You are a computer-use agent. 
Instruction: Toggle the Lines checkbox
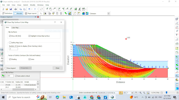(x=29, y=59)
